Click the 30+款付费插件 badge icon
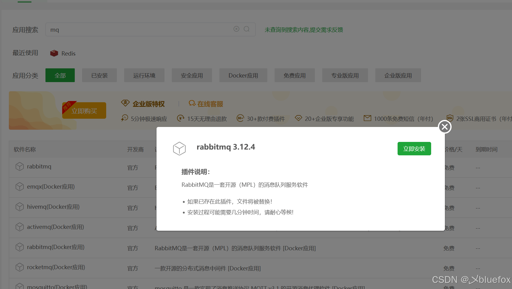The image size is (512, 289). [x=240, y=118]
